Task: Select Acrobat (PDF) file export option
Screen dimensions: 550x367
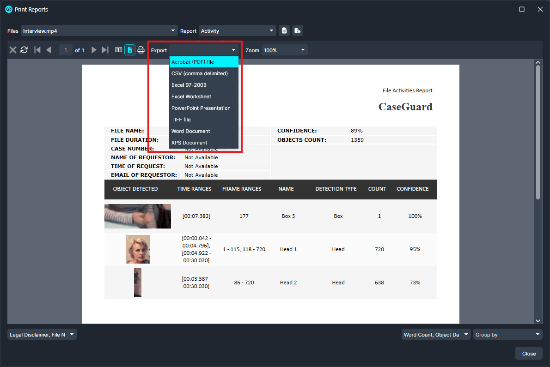Action: [204, 62]
